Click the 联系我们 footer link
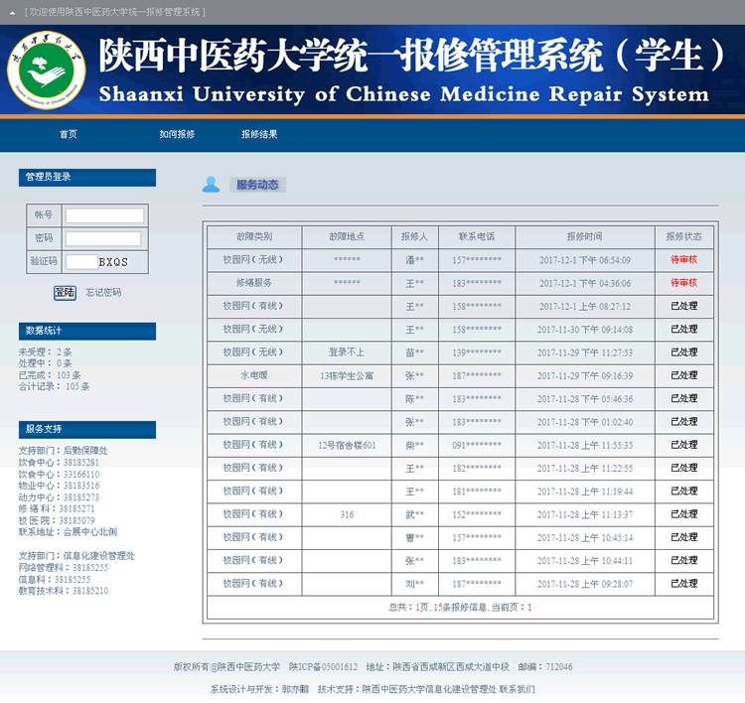 pyautogui.click(x=517, y=689)
